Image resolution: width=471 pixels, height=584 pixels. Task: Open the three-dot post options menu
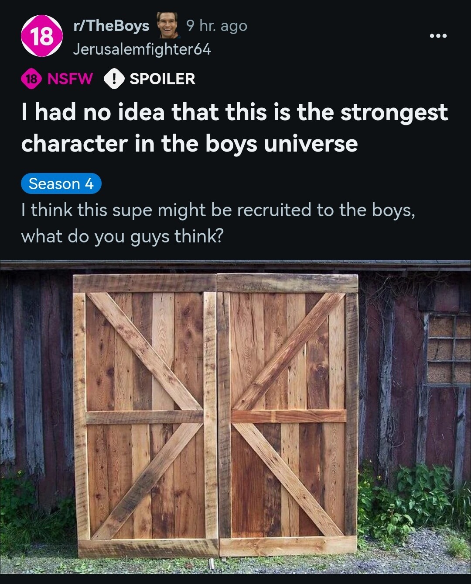pos(438,36)
